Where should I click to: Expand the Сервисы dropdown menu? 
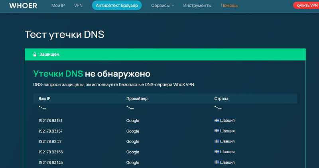coord(162,6)
